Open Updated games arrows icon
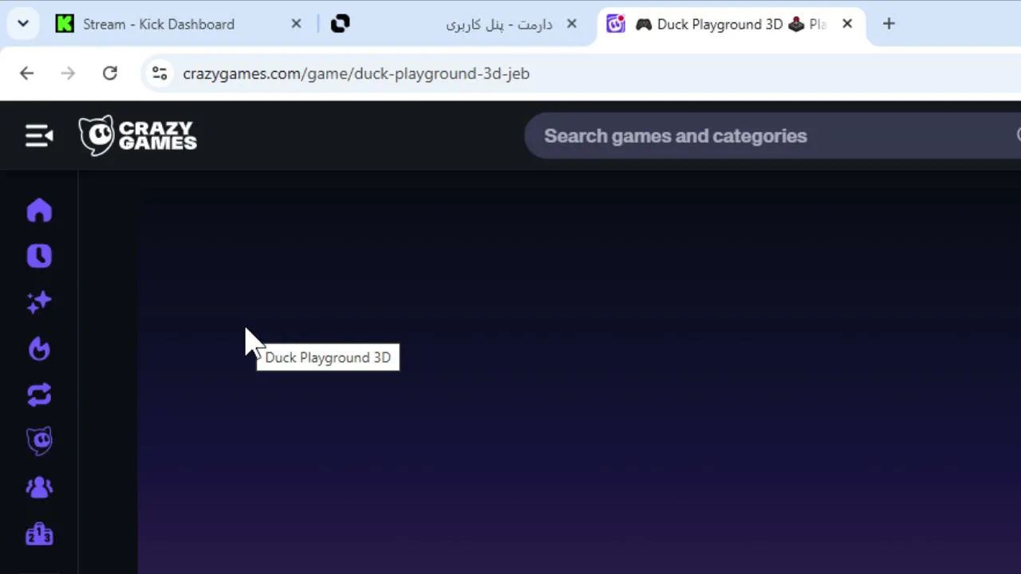 click(39, 395)
